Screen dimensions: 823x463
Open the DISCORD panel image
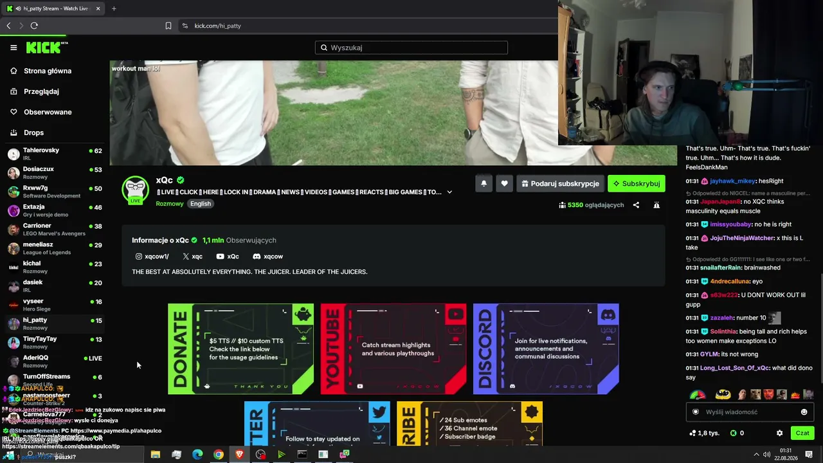(x=546, y=349)
